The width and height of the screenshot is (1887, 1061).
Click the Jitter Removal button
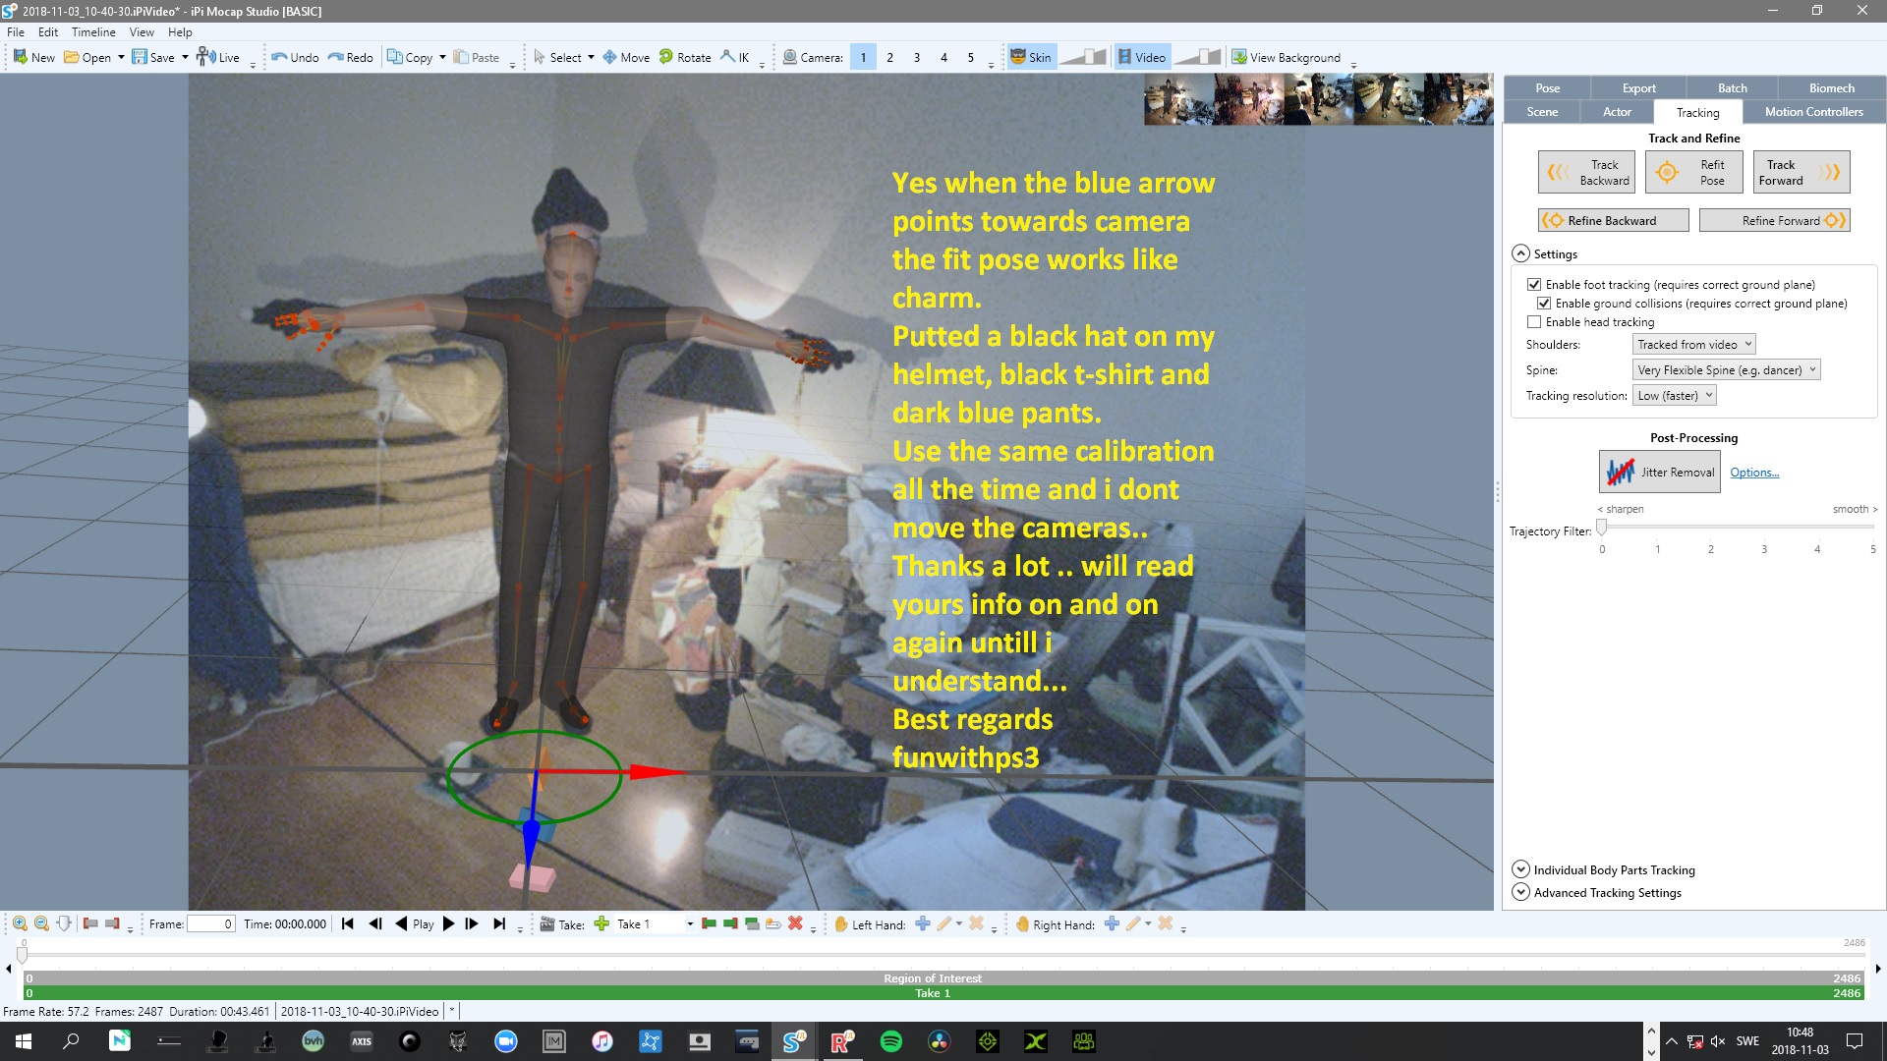pyautogui.click(x=1659, y=472)
